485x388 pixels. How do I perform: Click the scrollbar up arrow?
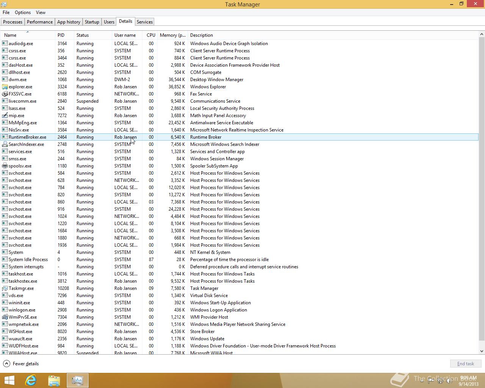[482, 34]
